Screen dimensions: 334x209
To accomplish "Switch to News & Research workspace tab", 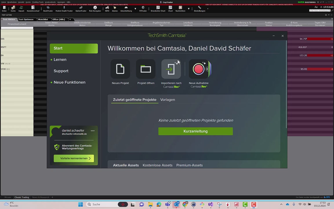I will 41,197.
